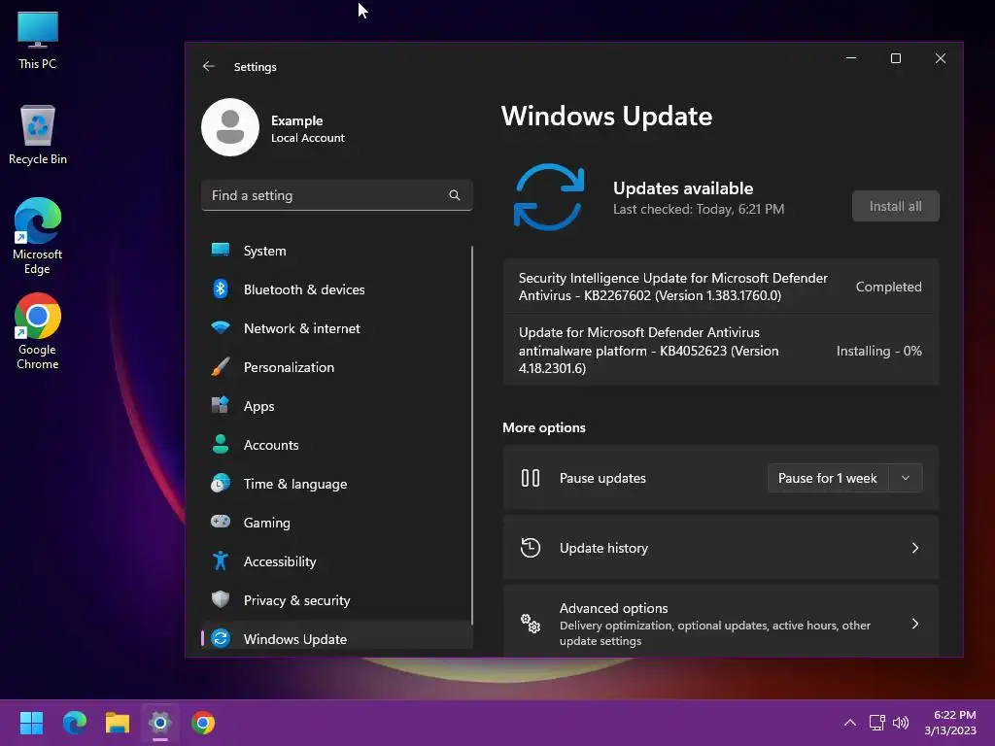Go to Network & internet settings
Image resolution: width=995 pixels, height=746 pixels.
point(336,328)
